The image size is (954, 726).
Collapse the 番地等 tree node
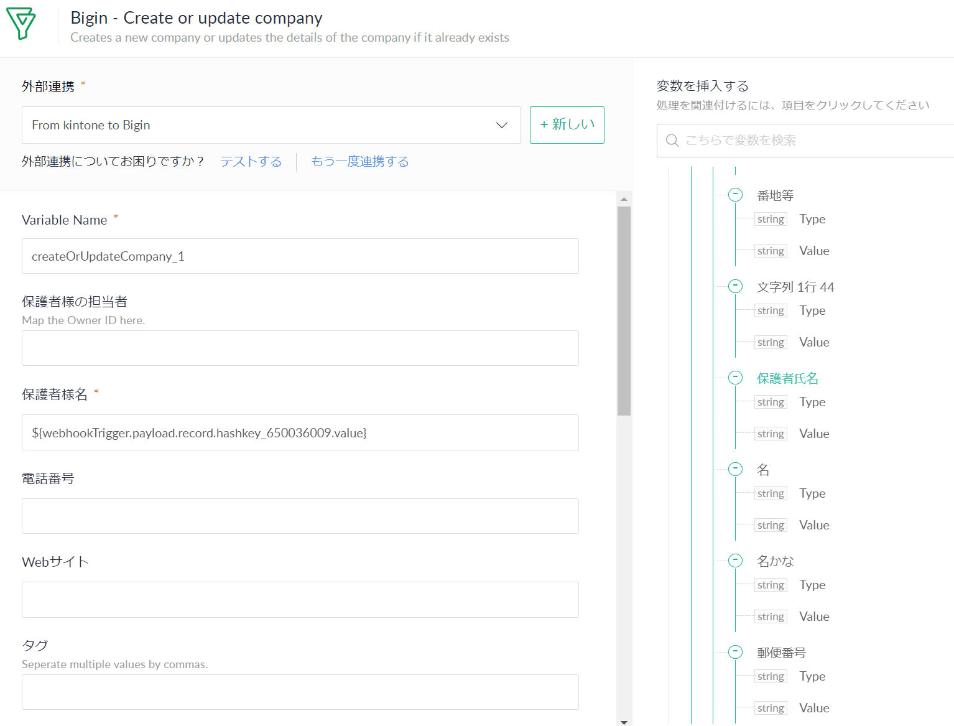[735, 195]
